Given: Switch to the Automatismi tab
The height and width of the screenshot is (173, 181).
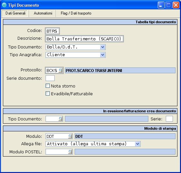Looking at the screenshot, I should tap(43, 13).
